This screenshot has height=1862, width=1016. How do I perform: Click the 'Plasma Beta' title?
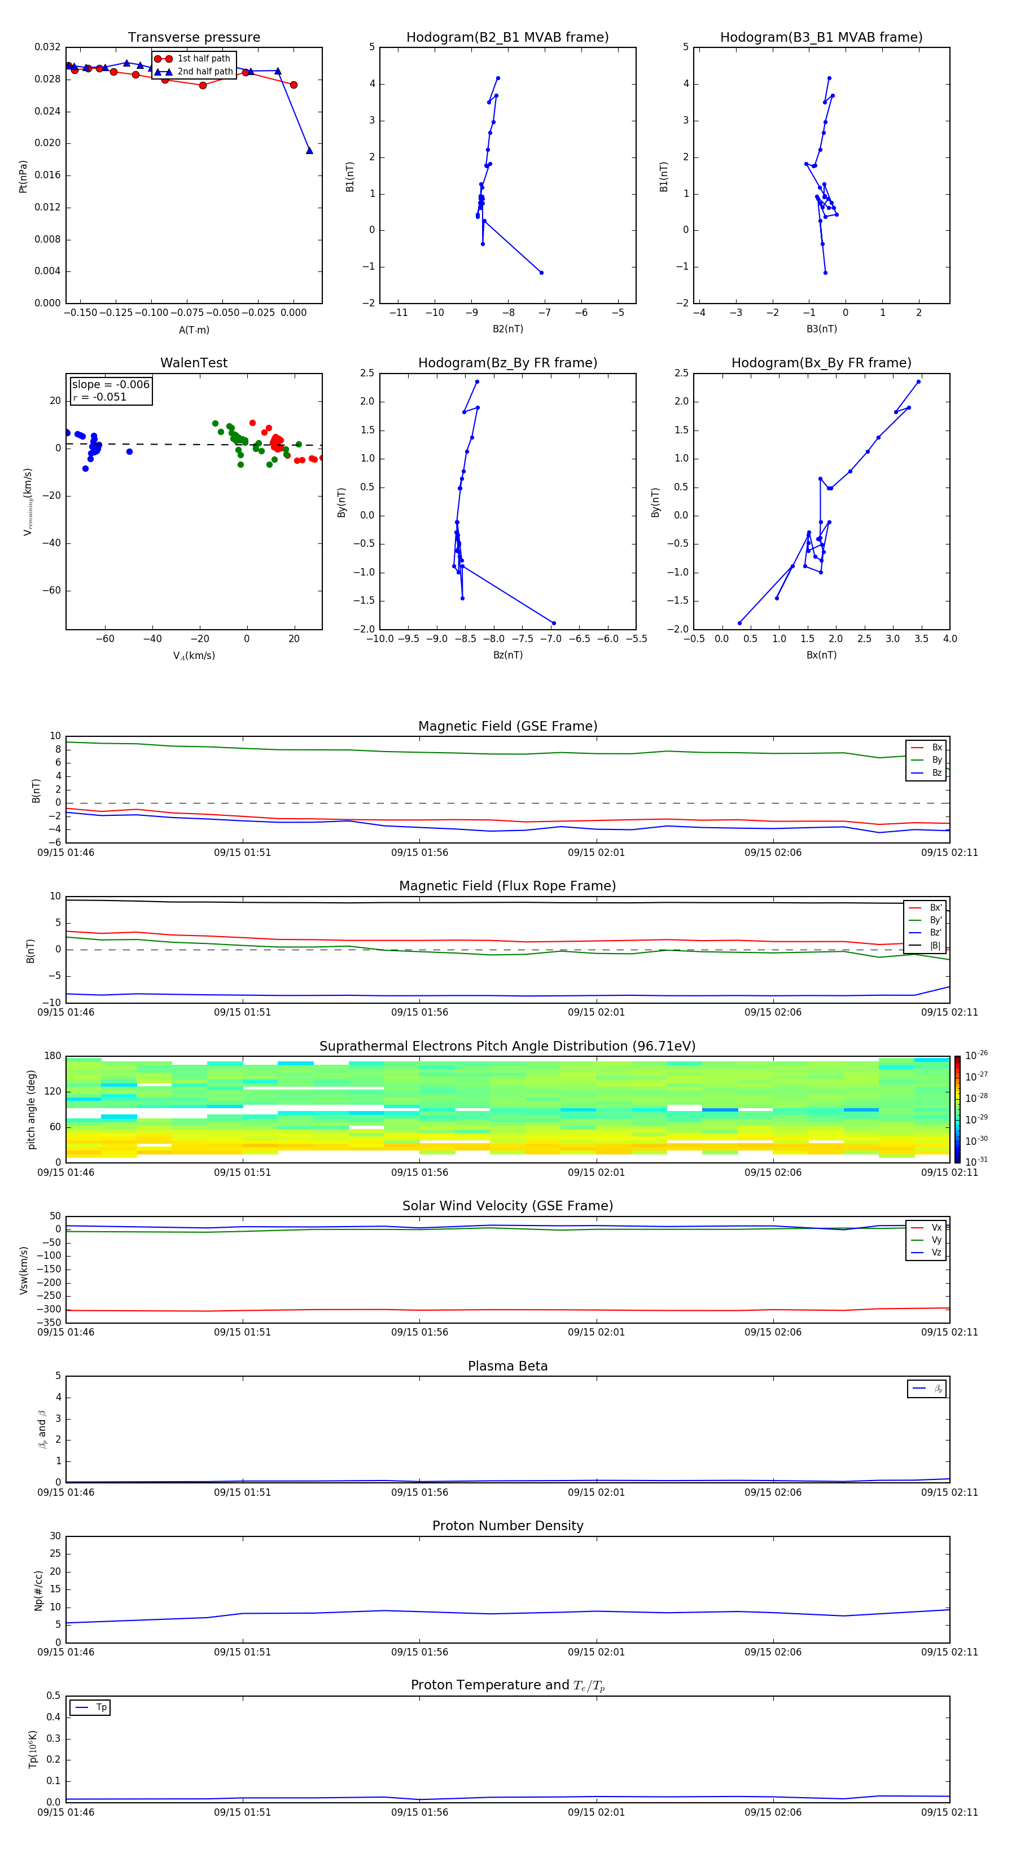(507, 1366)
